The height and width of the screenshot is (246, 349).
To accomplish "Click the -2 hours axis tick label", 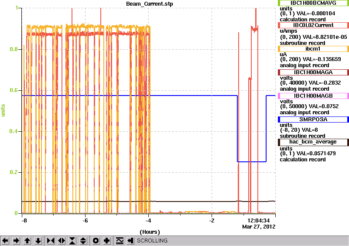I will pos(212,221).
